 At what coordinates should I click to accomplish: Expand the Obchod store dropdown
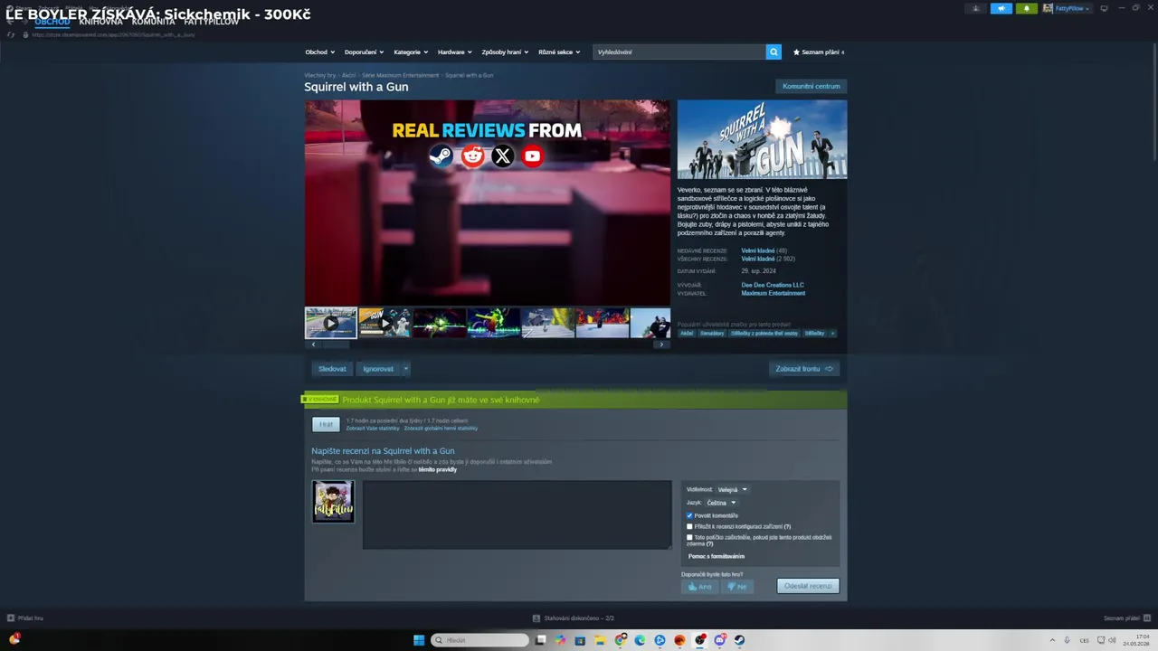[x=319, y=52]
